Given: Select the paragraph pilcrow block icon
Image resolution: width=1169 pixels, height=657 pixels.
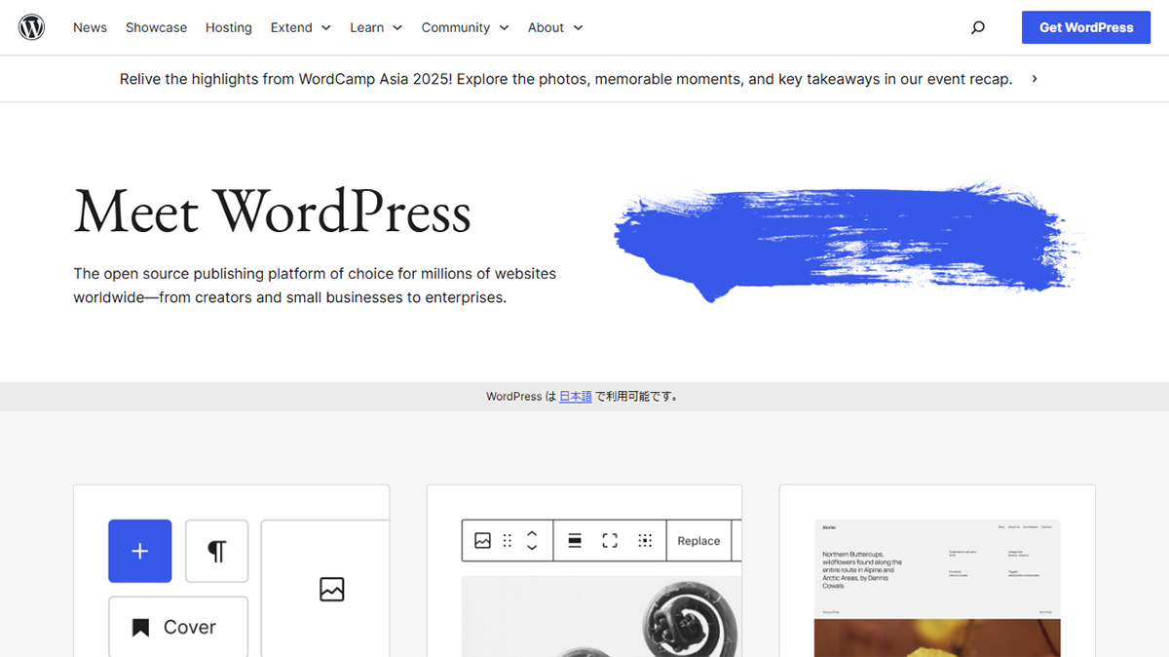Looking at the screenshot, I should [x=216, y=551].
